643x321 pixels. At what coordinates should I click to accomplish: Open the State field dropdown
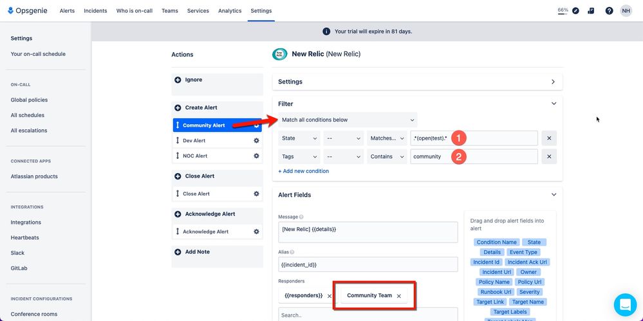299,138
